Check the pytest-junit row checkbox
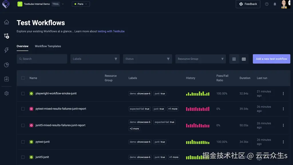The image size is (293, 165). pos(23,142)
